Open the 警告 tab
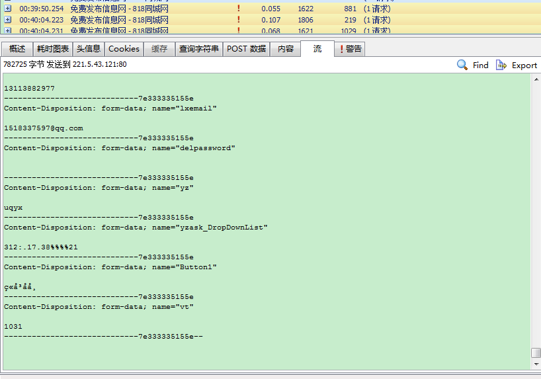Screen dimensions: 541x379 point(350,49)
